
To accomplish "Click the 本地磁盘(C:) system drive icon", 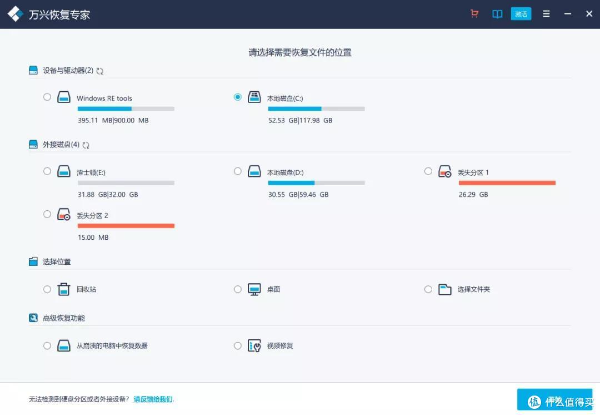I will 254,97.
